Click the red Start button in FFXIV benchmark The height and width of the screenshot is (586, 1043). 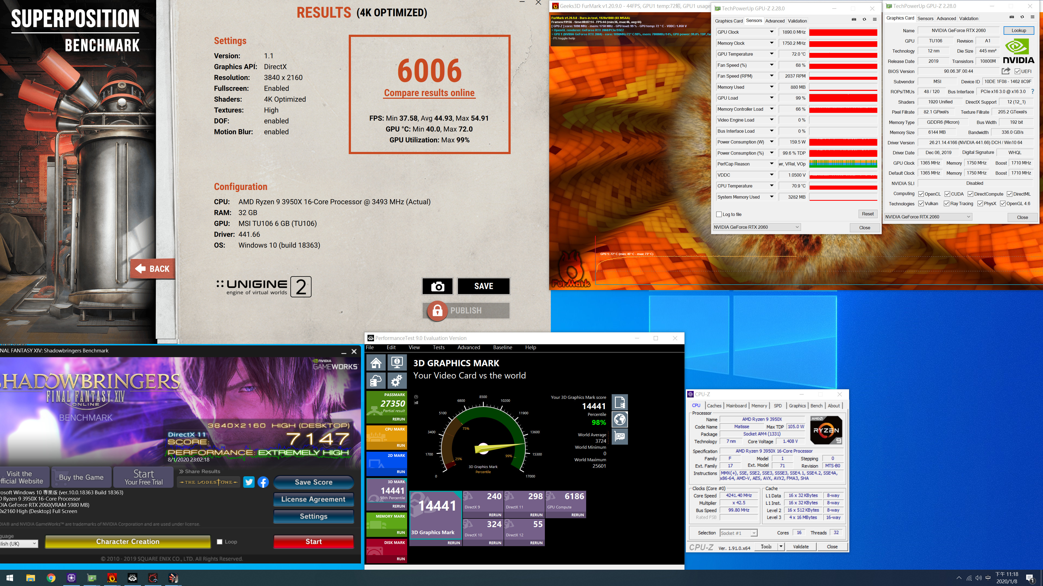click(x=314, y=542)
